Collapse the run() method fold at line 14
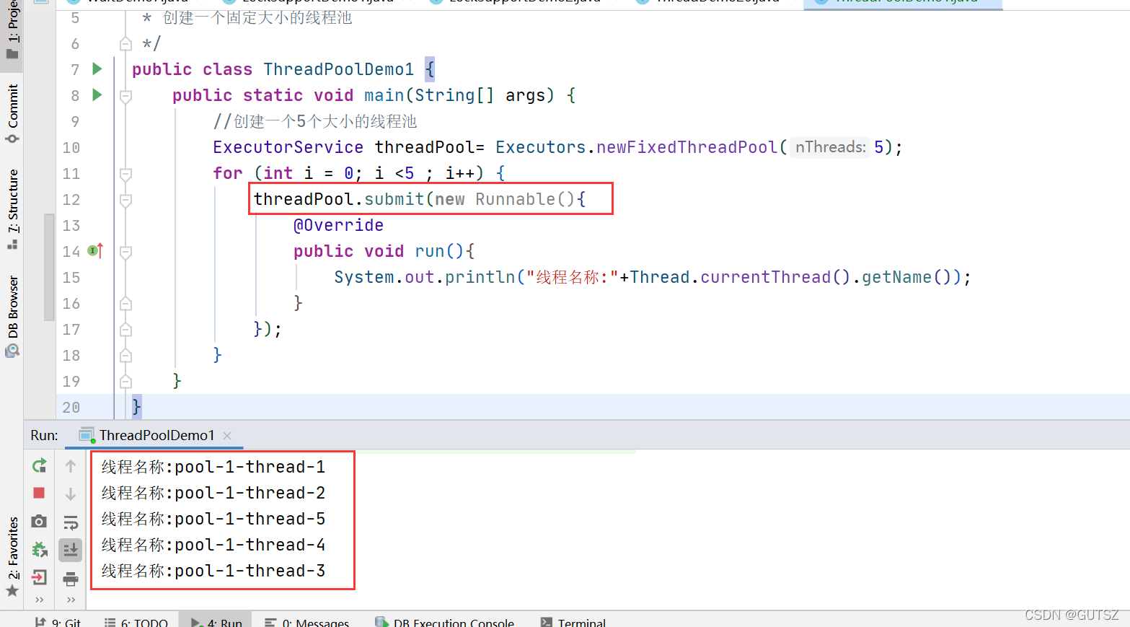The width and height of the screenshot is (1130, 627). point(125,252)
